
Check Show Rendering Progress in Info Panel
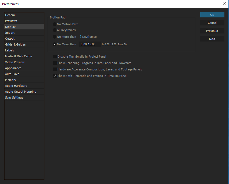(x=55, y=63)
